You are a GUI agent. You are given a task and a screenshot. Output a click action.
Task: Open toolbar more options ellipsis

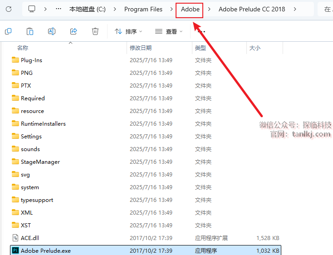coord(201,32)
